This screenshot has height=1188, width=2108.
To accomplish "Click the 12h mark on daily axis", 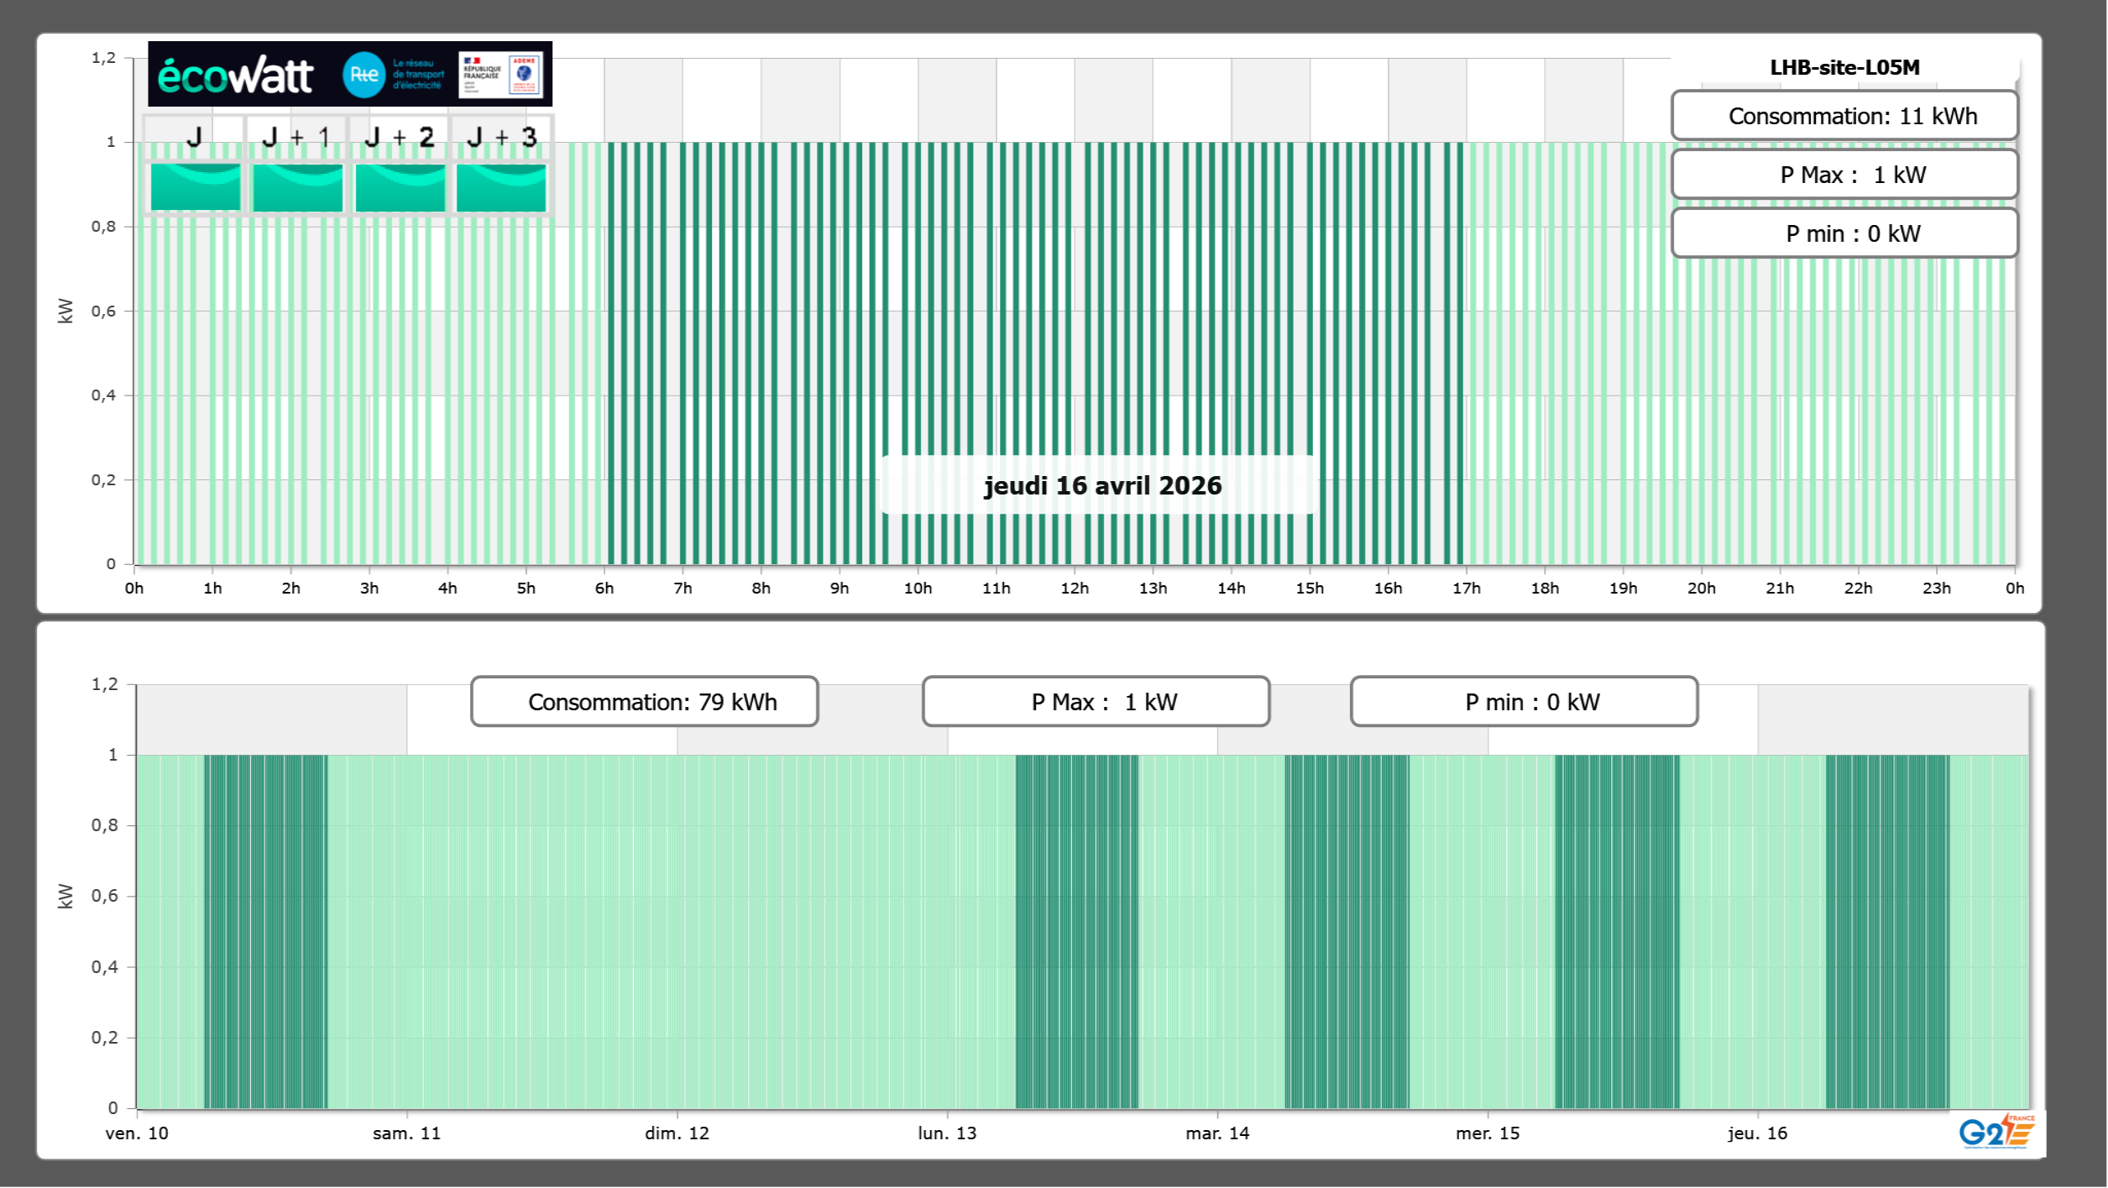I will [1075, 588].
